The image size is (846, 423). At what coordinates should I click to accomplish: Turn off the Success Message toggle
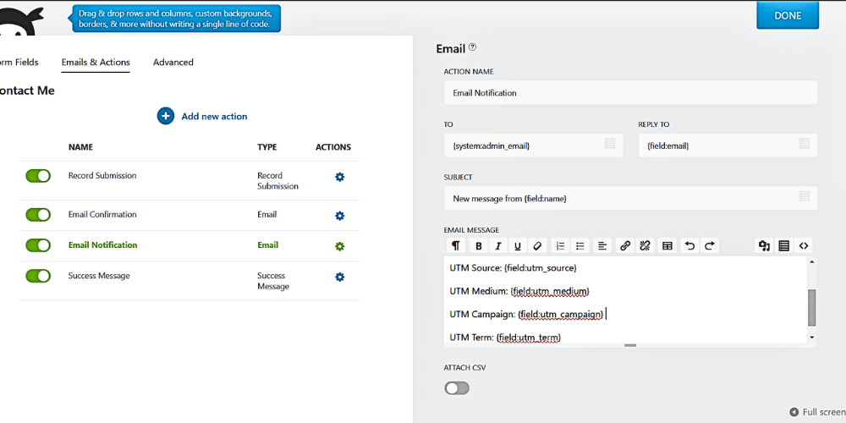[x=38, y=276]
